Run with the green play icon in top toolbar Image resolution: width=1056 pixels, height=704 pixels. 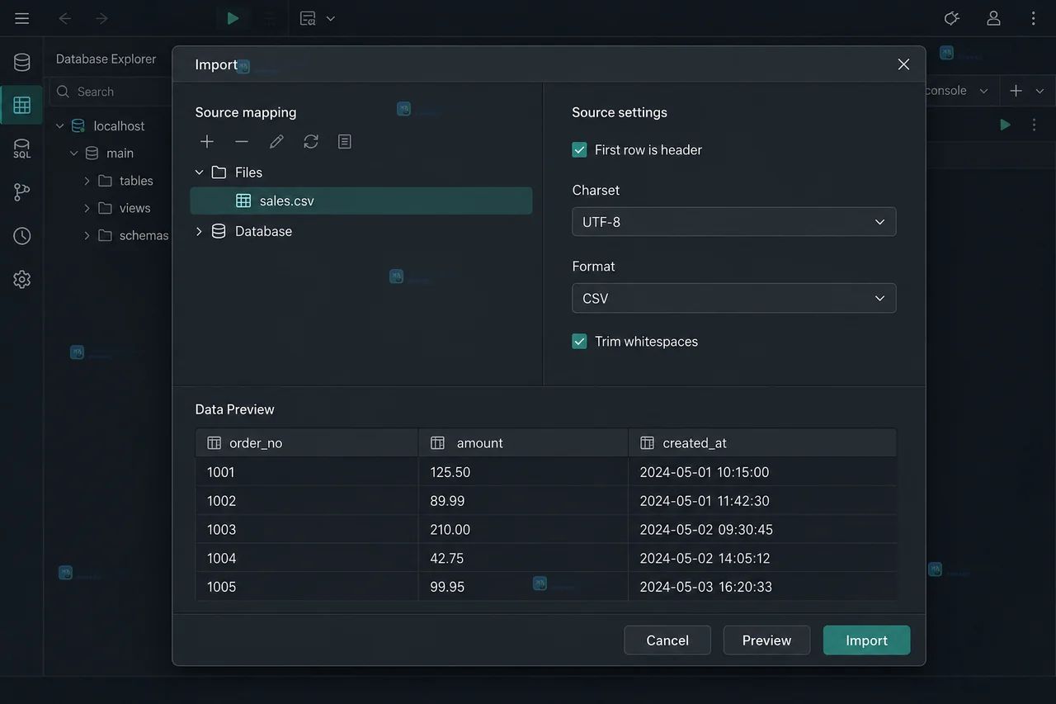(x=233, y=18)
